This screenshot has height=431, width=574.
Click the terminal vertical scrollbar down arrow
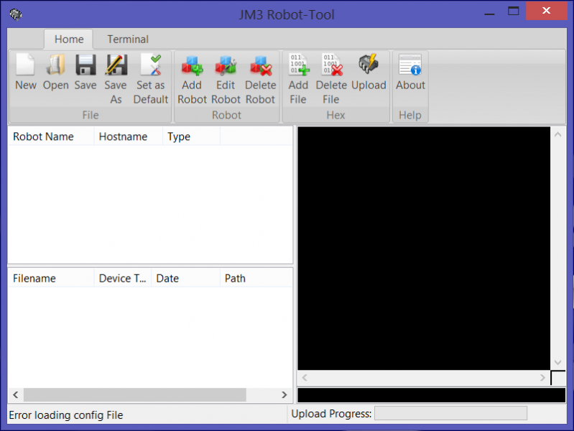pos(558,363)
